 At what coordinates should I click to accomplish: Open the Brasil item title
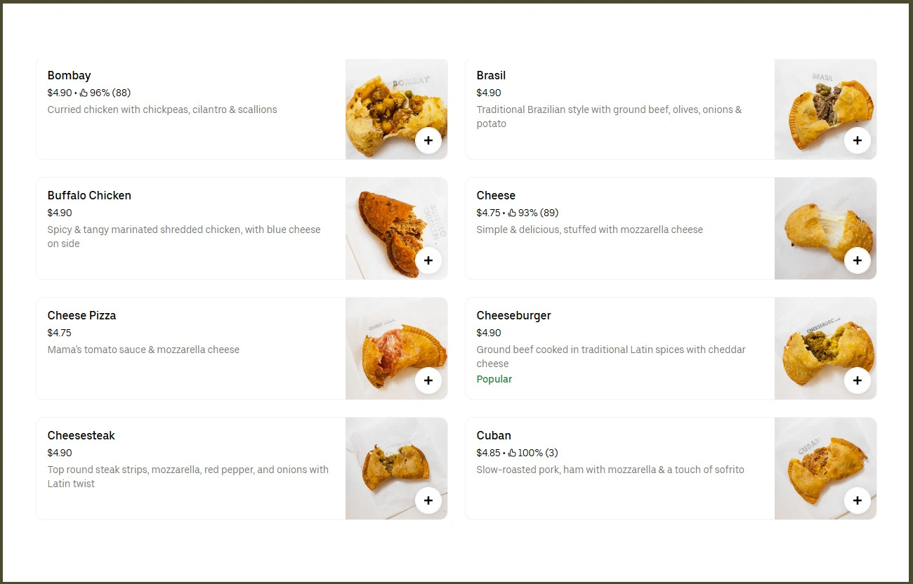[x=491, y=76]
